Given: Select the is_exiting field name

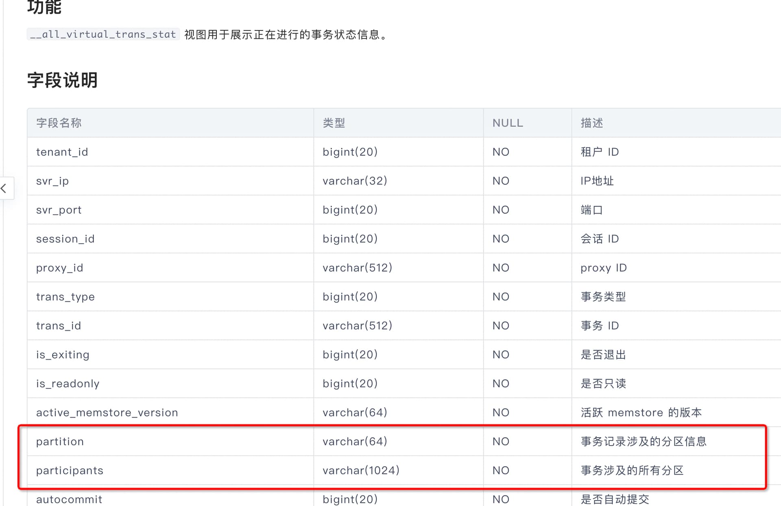Looking at the screenshot, I should (x=63, y=354).
